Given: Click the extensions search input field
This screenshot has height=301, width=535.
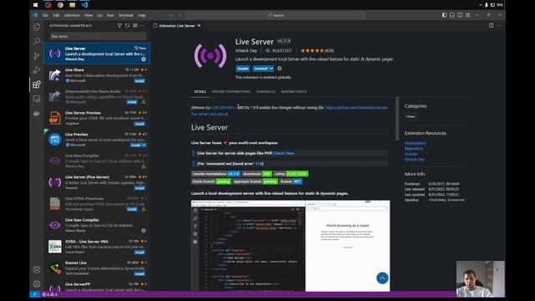Looking at the screenshot, I should pyautogui.click(x=98, y=36).
